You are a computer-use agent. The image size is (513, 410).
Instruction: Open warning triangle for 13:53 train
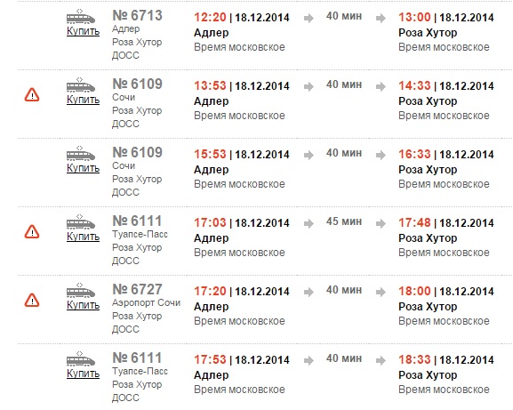coord(32,95)
